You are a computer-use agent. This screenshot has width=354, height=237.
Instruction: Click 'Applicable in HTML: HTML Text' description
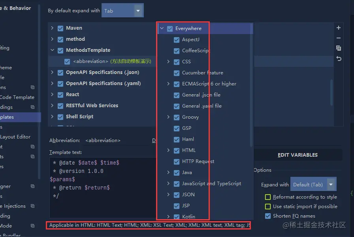(x=149, y=225)
